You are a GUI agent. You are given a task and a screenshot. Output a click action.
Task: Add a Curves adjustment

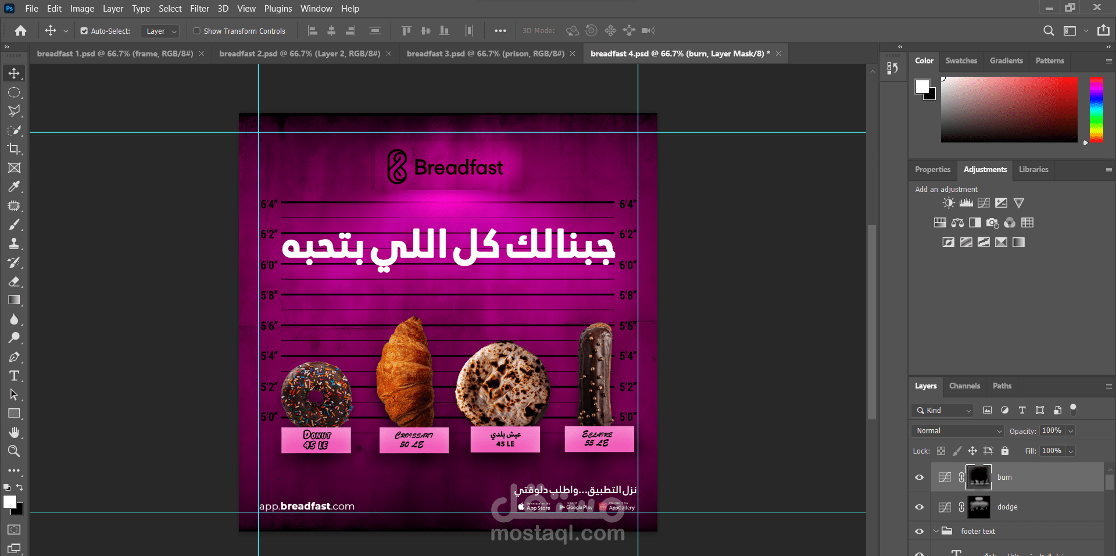[x=983, y=203]
